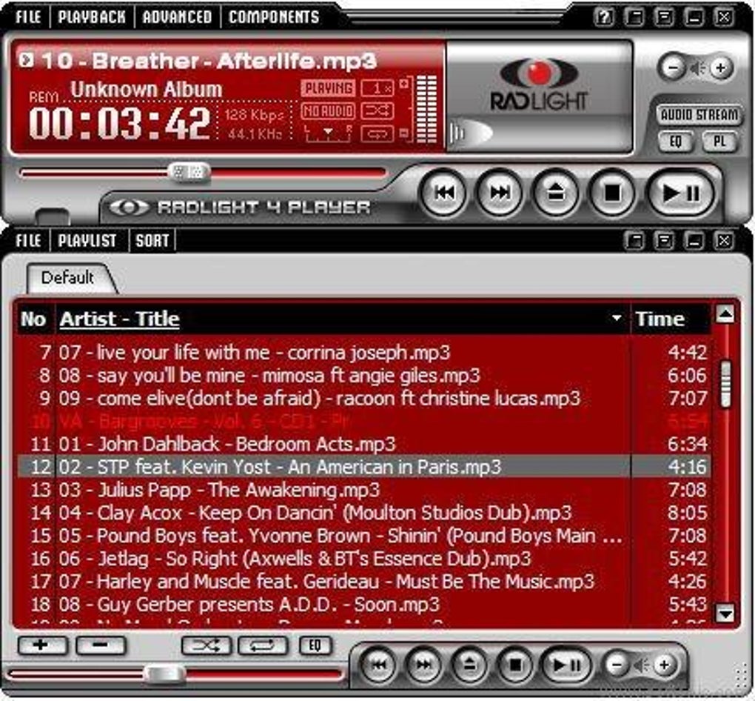This screenshot has width=755, height=701.
Task: Open the 1x playback speed selector
Action: 377,88
